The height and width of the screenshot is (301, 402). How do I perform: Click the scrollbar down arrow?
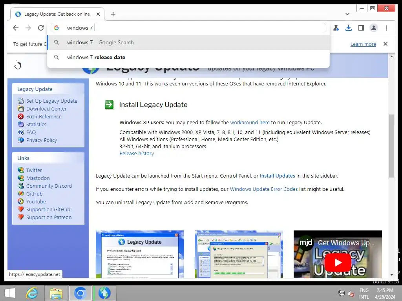click(391, 275)
